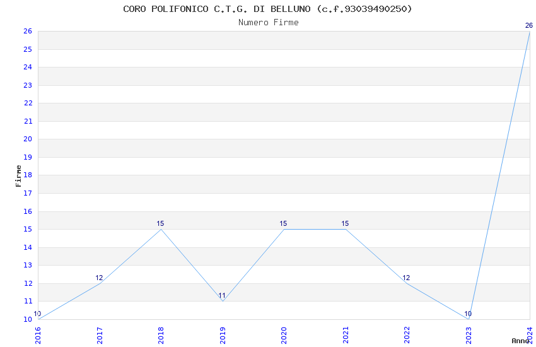This screenshot has height=347, width=536.
Task: Click the 11 data label above 2019
Action: (x=222, y=296)
